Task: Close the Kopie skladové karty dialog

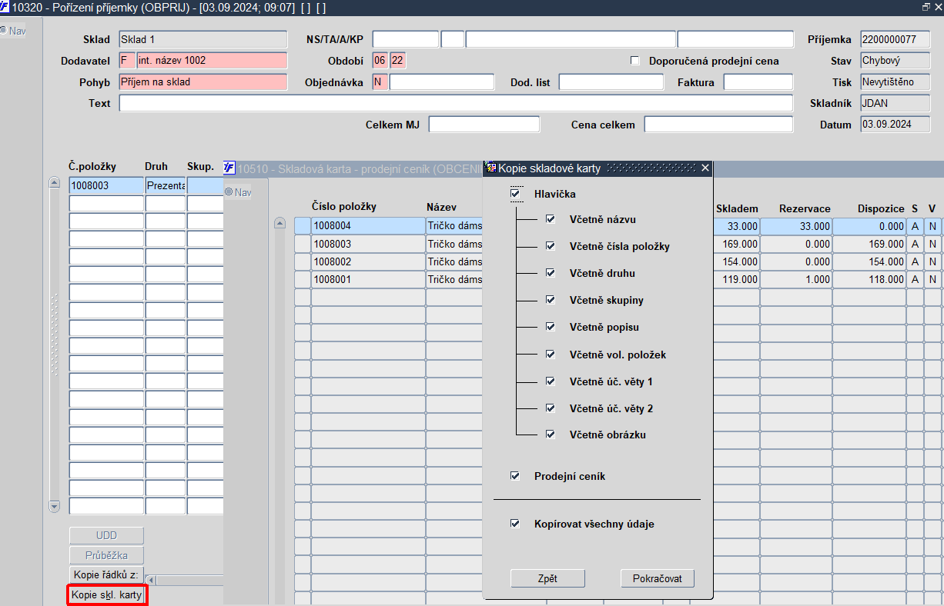Action: click(x=705, y=168)
